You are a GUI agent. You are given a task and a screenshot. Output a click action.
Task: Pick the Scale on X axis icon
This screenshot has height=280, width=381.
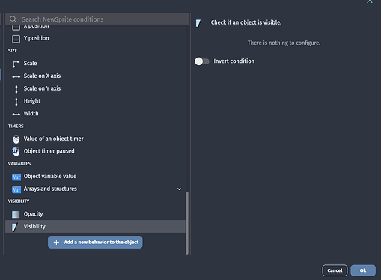(x=16, y=76)
